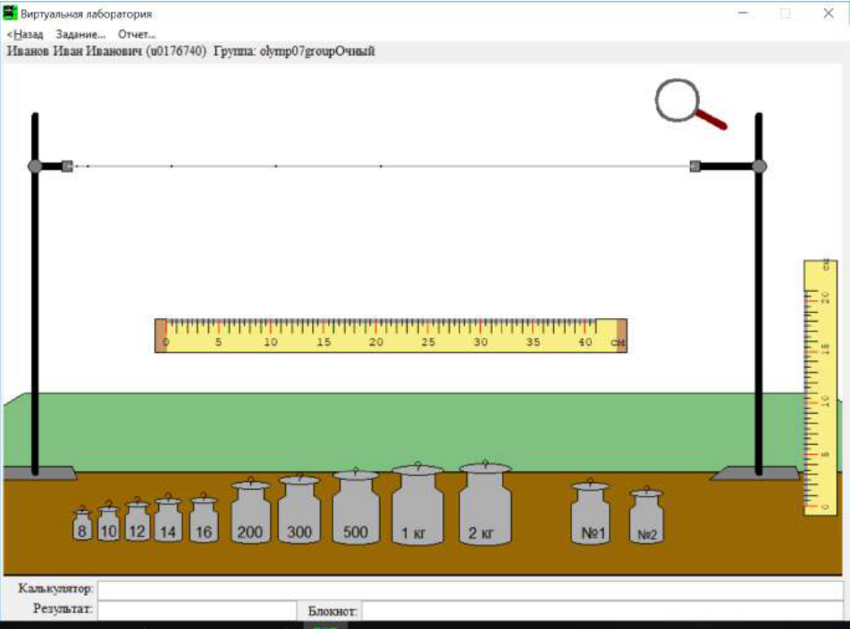Activate the magnifying glass tool
Screen dimensions: 850x629
coord(689,104)
